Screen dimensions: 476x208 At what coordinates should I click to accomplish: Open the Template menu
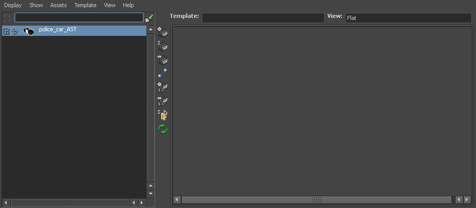(x=85, y=5)
